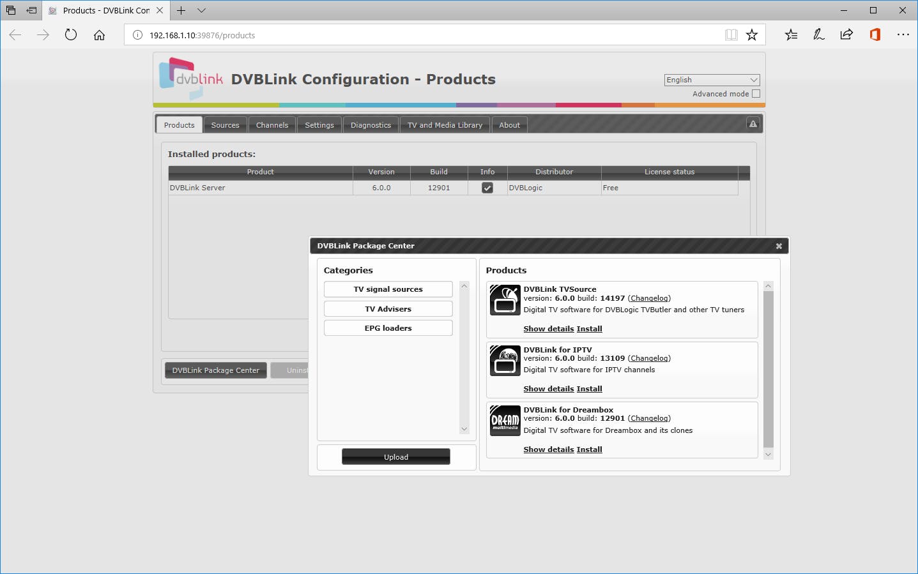The height and width of the screenshot is (574, 918).
Task: Select the TV Advisers category
Action: [x=388, y=309]
